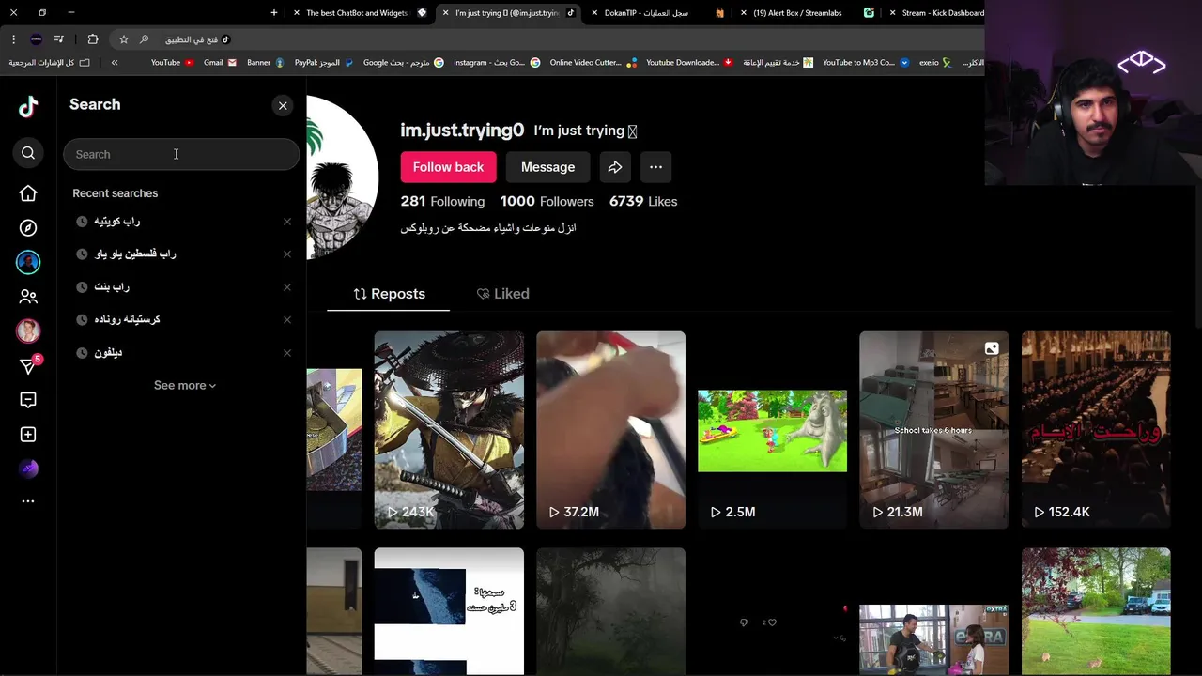Viewport: 1202px width, 676px height.
Task: Open the green lawn video thumbnail
Action: coord(1096,611)
